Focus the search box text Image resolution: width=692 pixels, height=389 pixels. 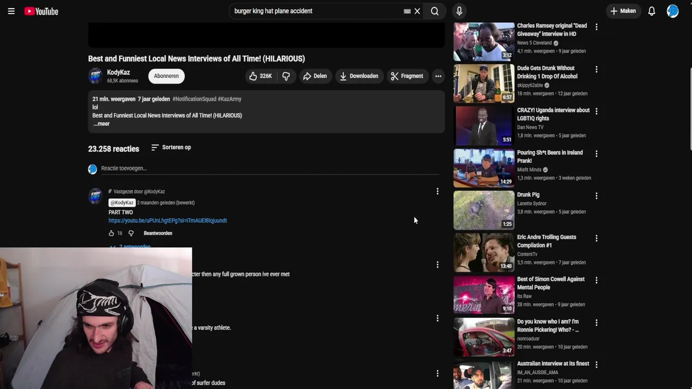(316, 11)
